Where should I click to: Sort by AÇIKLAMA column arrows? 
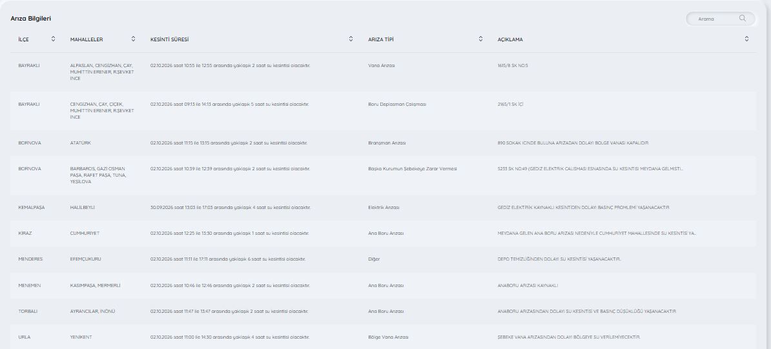pyautogui.click(x=746, y=39)
